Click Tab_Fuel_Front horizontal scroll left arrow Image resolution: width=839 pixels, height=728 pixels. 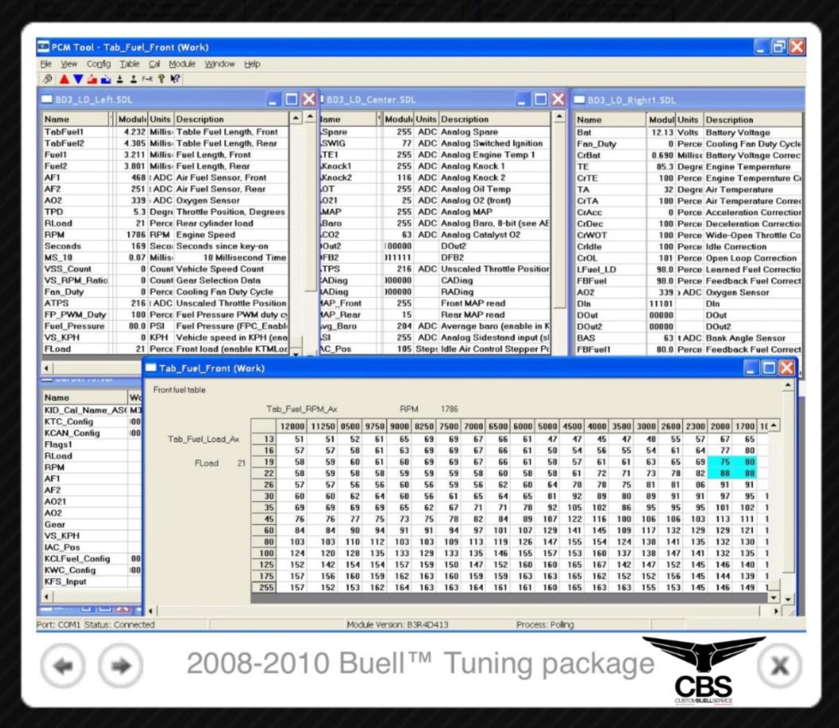tap(151, 610)
